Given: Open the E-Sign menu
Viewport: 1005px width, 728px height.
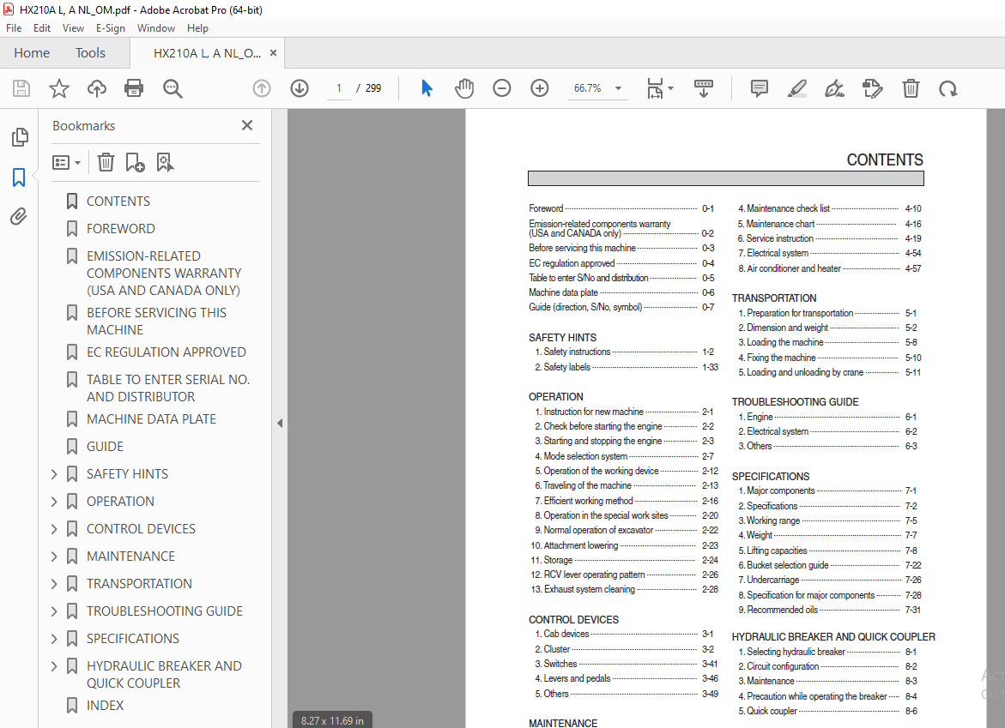Looking at the screenshot, I should click(110, 28).
